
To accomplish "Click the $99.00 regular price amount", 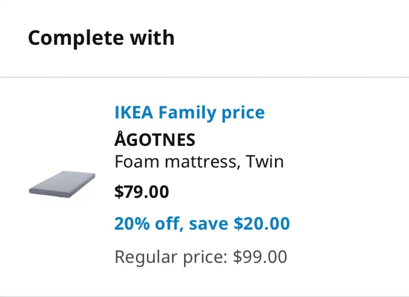I will coord(260,257).
